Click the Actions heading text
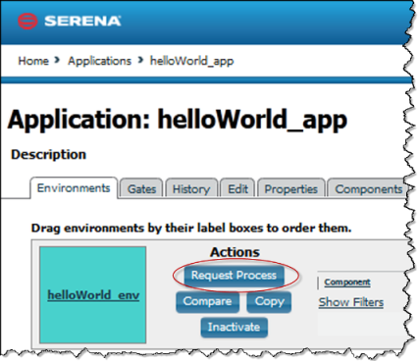This screenshot has width=418, height=361. 235,252
